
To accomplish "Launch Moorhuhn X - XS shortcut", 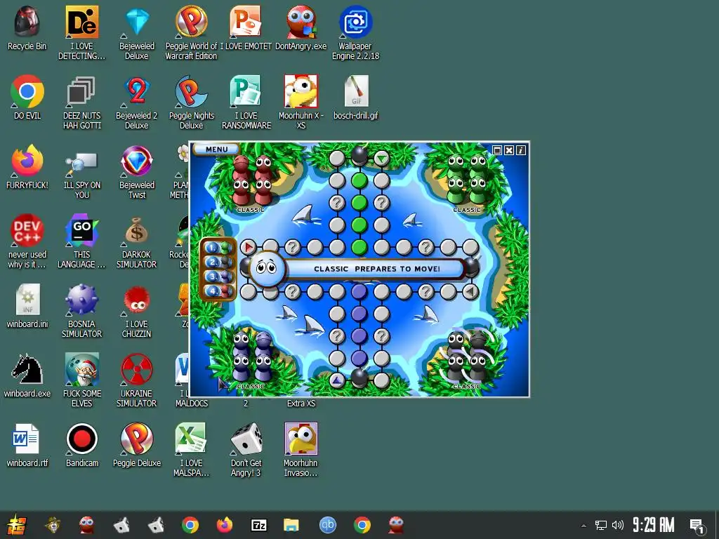I will click(301, 102).
